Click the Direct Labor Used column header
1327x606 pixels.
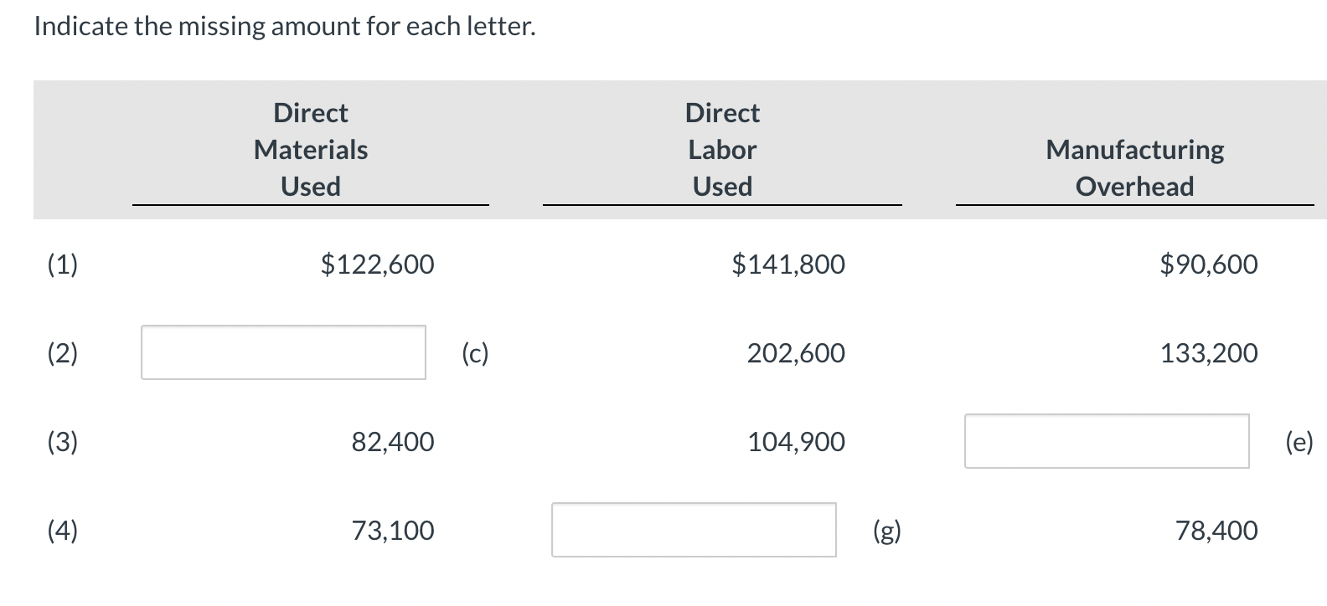coord(722,150)
